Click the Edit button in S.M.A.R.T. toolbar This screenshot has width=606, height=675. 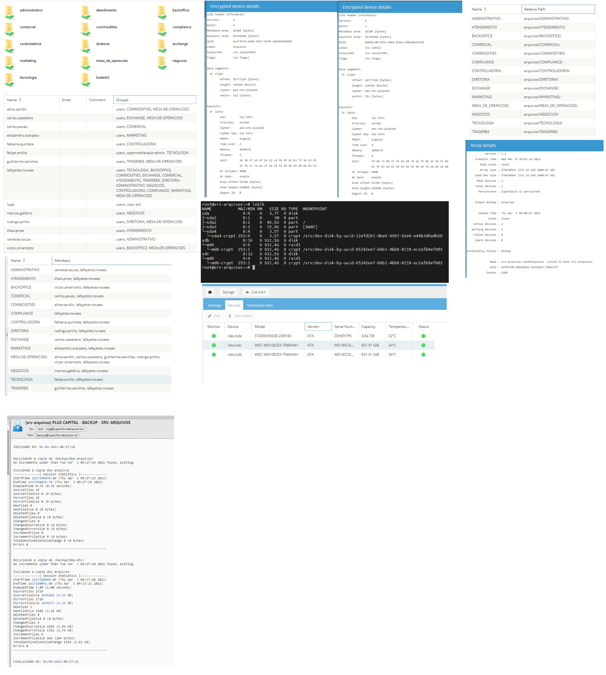(214, 316)
